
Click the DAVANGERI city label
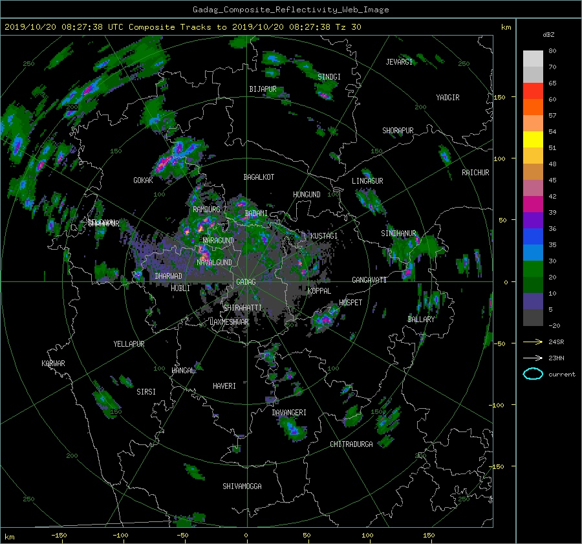point(289,413)
